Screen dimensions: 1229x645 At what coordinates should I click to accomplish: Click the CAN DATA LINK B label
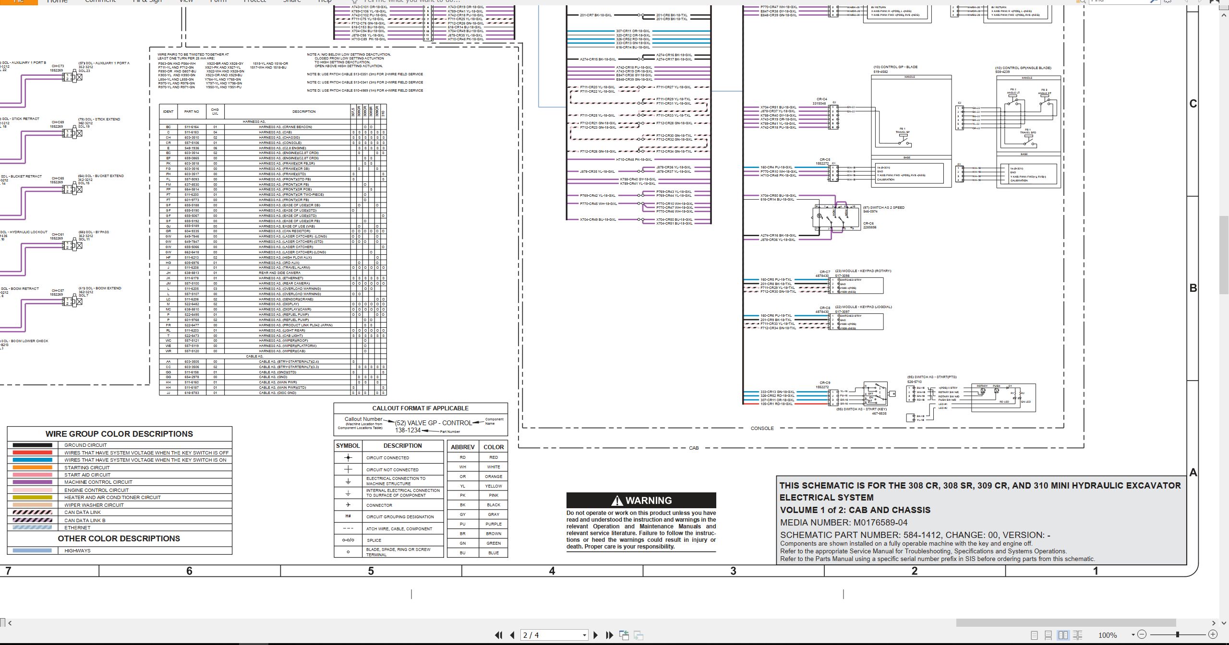tap(85, 520)
